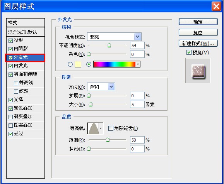Open the 样式 header at top of list
This screenshot has width=224, height=184.
26,22
